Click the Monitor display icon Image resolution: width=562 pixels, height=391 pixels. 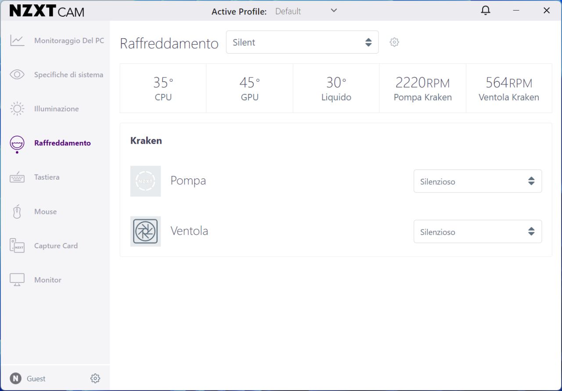point(17,280)
